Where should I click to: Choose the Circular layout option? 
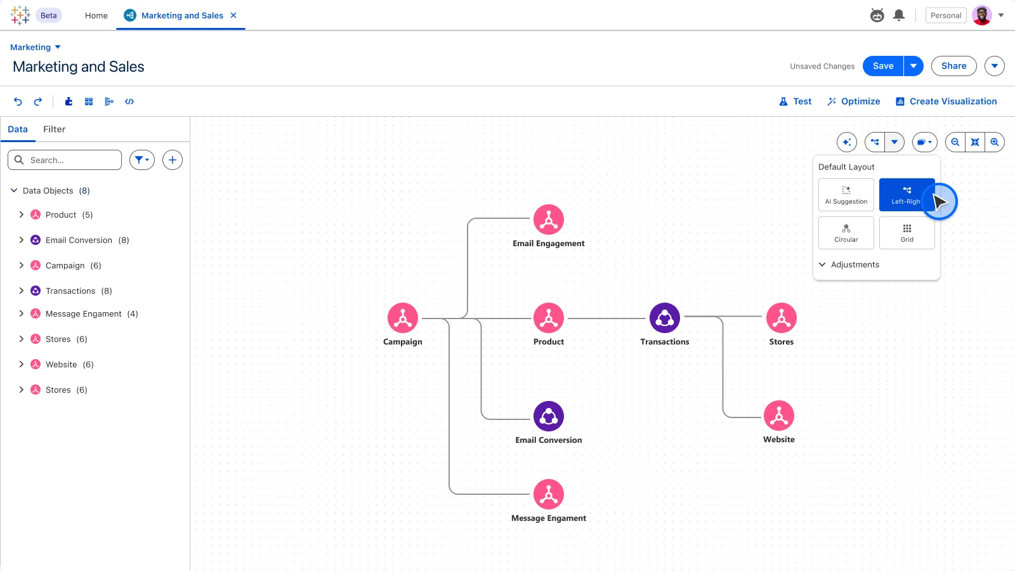[x=846, y=233]
